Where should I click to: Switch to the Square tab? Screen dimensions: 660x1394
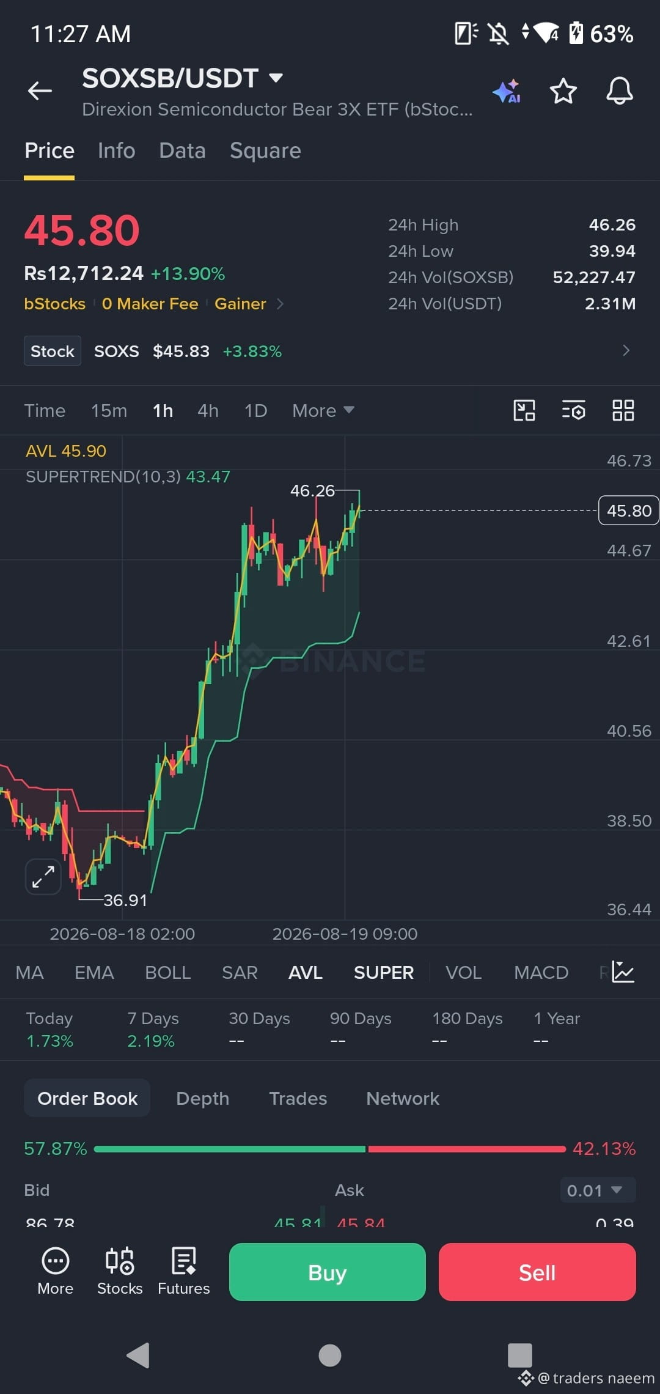[265, 151]
